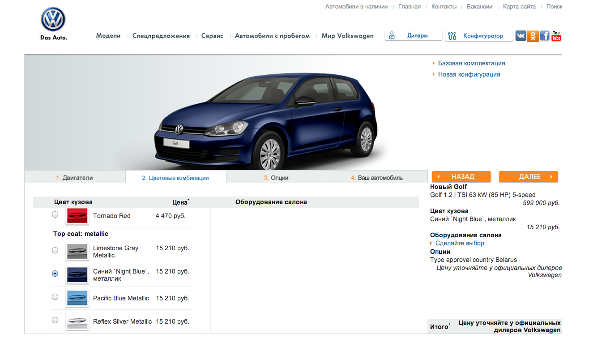Switch to the Опции tab

[x=276, y=177]
